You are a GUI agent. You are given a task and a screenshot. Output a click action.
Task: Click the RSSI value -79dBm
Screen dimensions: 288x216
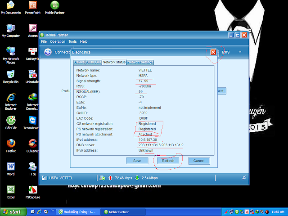[x=145, y=86]
